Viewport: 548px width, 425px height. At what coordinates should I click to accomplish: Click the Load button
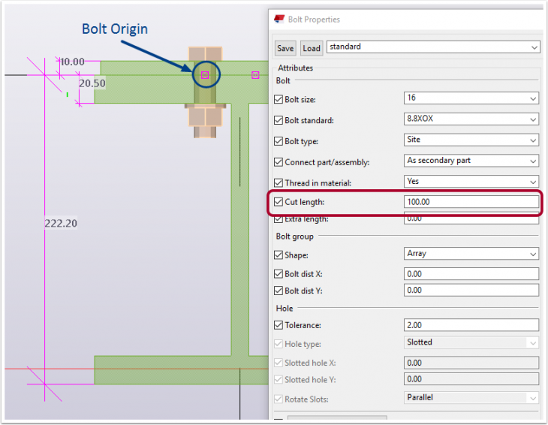pyautogui.click(x=311, y=48)
